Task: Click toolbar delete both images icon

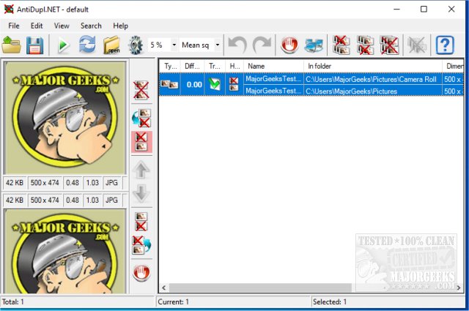Action: click(389, 45)
